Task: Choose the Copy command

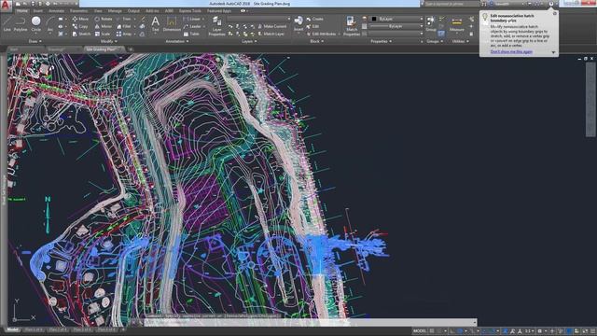Action: click(80, 26)
